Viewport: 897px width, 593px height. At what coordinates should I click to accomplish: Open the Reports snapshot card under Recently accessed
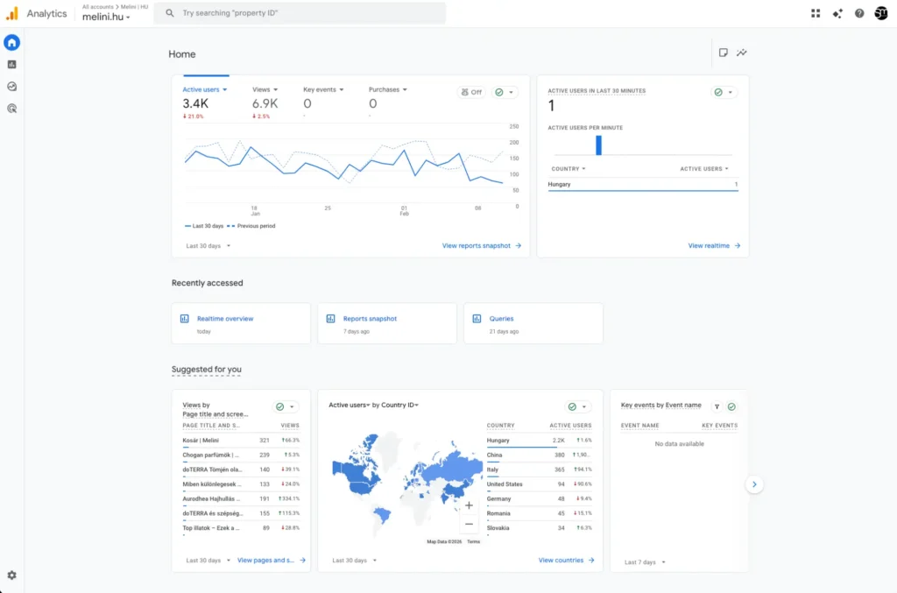point(386,323)
